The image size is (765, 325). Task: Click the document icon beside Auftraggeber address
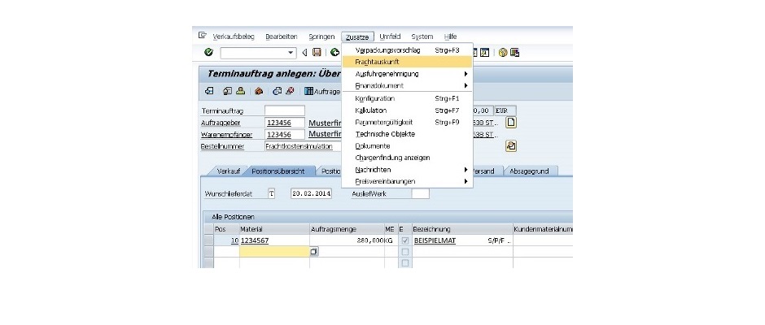coord(512,123)
